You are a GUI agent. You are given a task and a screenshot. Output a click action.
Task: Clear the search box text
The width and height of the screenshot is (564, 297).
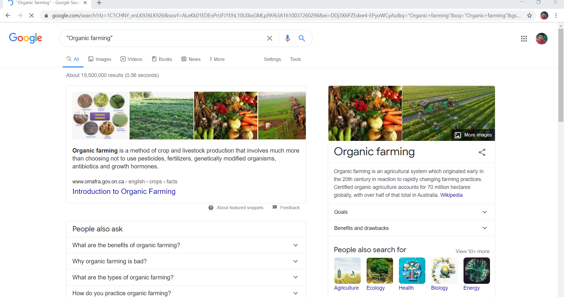click(270, 38)
